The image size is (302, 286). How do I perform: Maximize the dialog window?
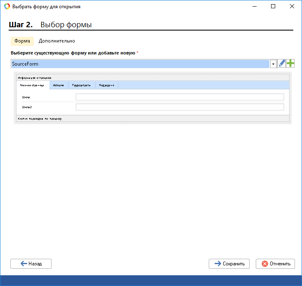[273, 7]
